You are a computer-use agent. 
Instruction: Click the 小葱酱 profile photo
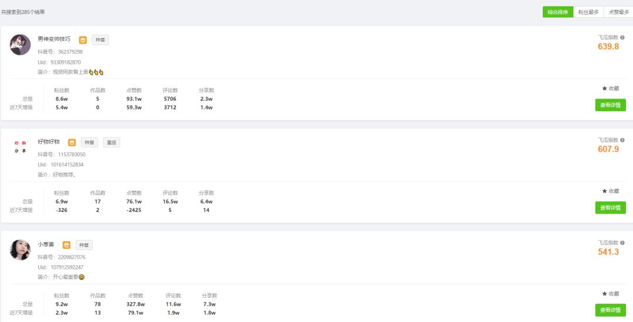point(20,250)
